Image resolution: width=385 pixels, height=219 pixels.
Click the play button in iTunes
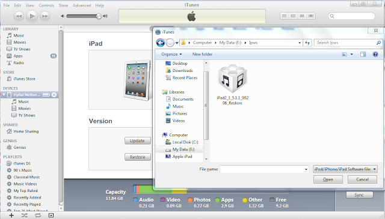point(32,16)
